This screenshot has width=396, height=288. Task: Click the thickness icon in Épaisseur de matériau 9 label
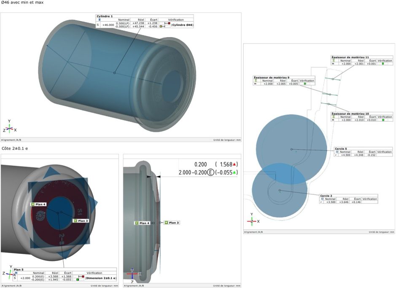click(256, 81)
